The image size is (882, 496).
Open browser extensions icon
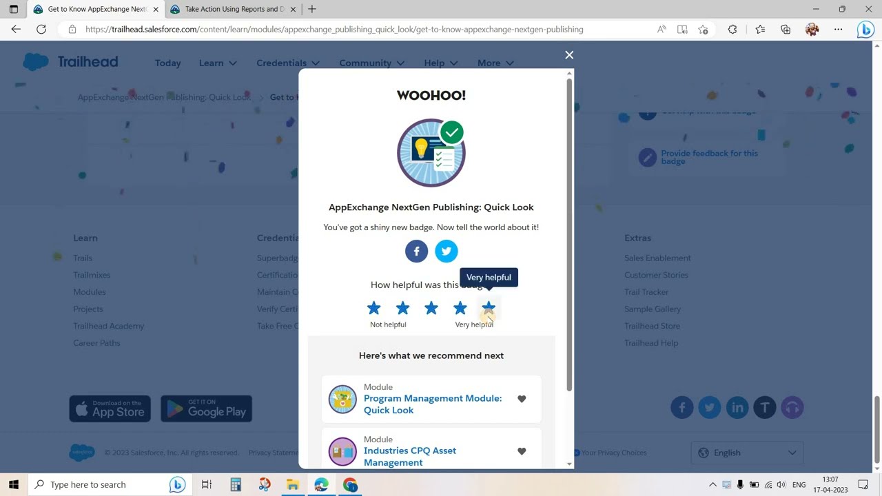tap(732, 29)
